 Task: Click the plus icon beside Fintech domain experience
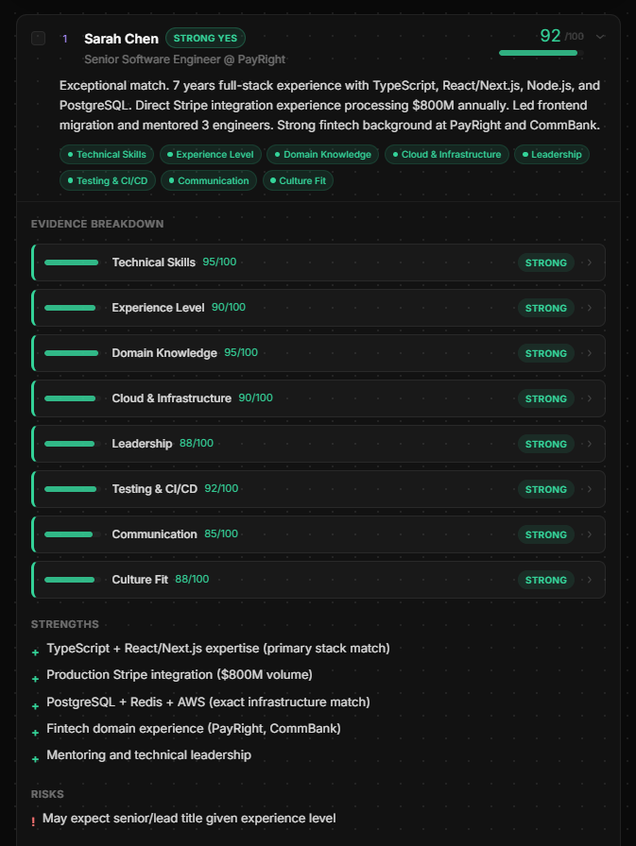point(36,733)
